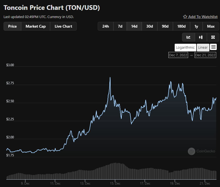Screen dimensions: 220x187
Task: Choose the 7d time range
Action: pos(120,26)
